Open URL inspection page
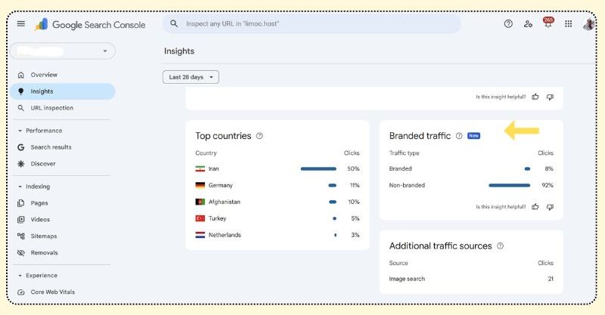 [63, 108]
